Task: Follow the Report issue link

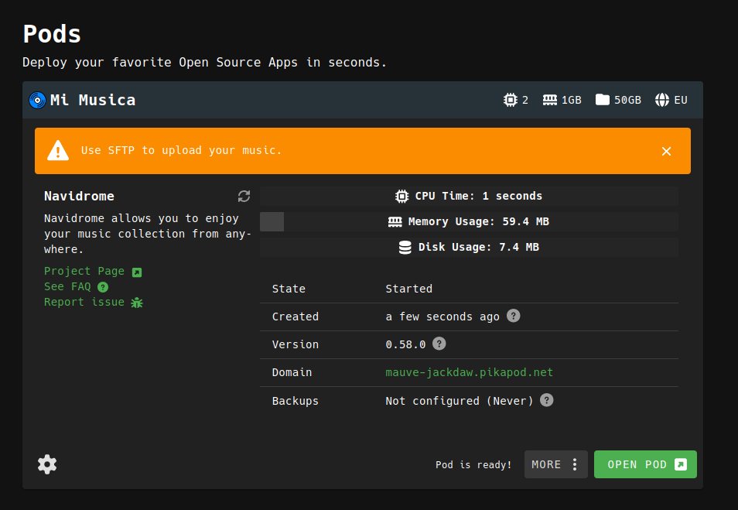Action: pyautogui.click(x=84, y=302)
